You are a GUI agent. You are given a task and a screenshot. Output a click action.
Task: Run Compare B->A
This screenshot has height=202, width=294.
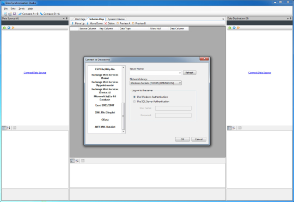pos(50,14)
